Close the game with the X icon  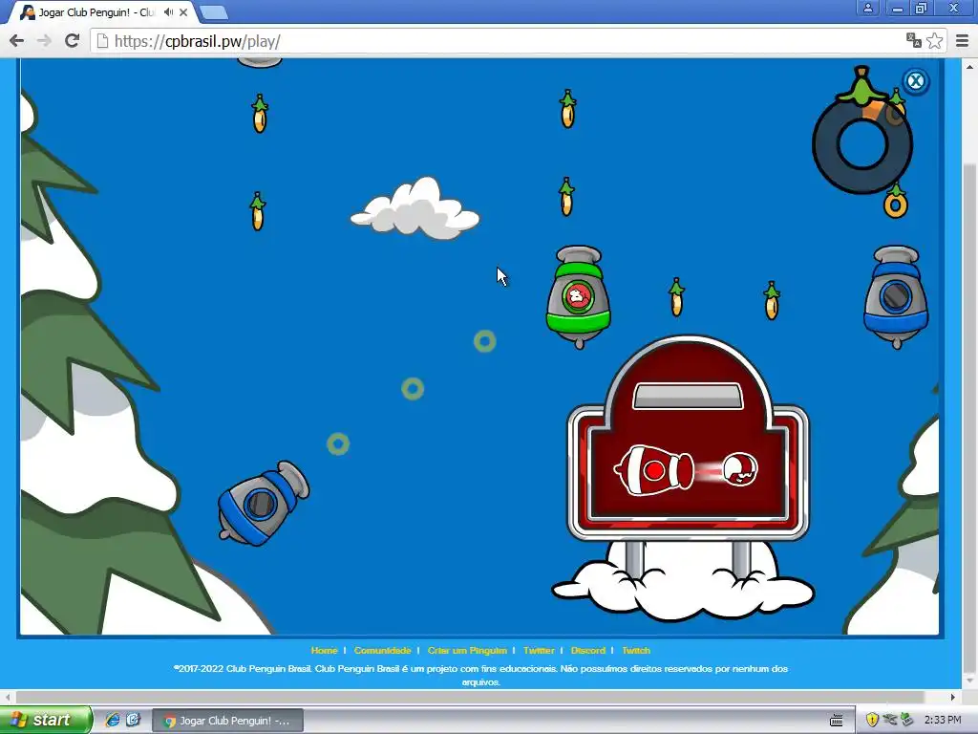(x=915, y=81)
